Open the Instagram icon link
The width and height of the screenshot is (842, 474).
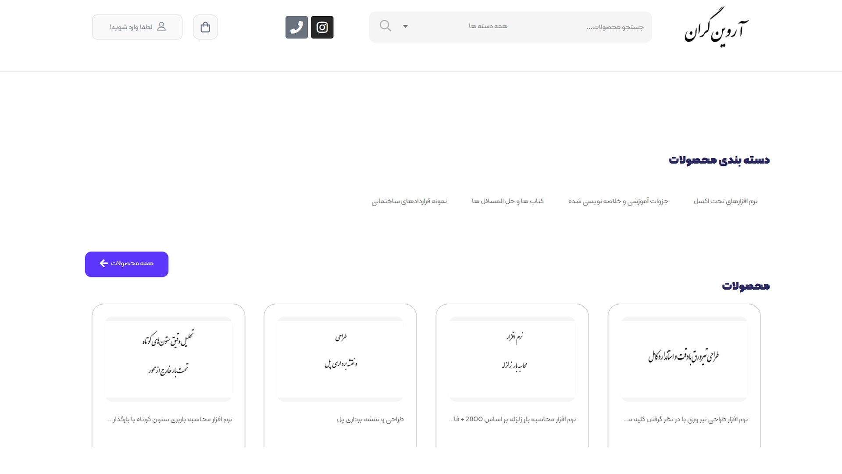tap(322, 27)
